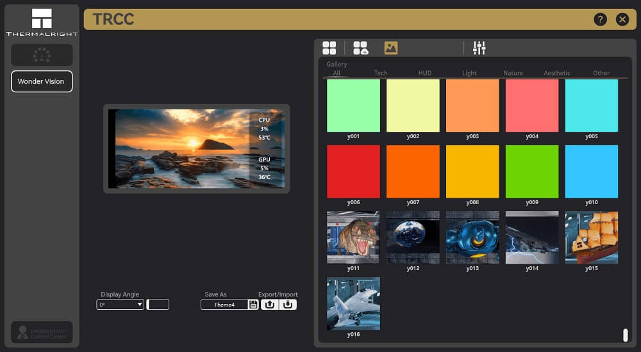Expand the Display Angle dropdown

(121, 305)
